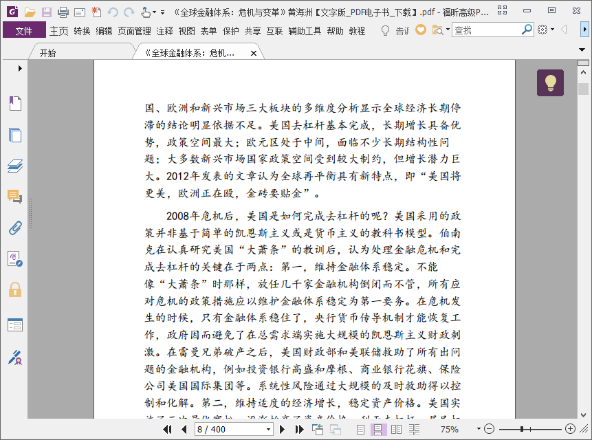
Task: Open the page number dropdown
Action: pos(268,429)
